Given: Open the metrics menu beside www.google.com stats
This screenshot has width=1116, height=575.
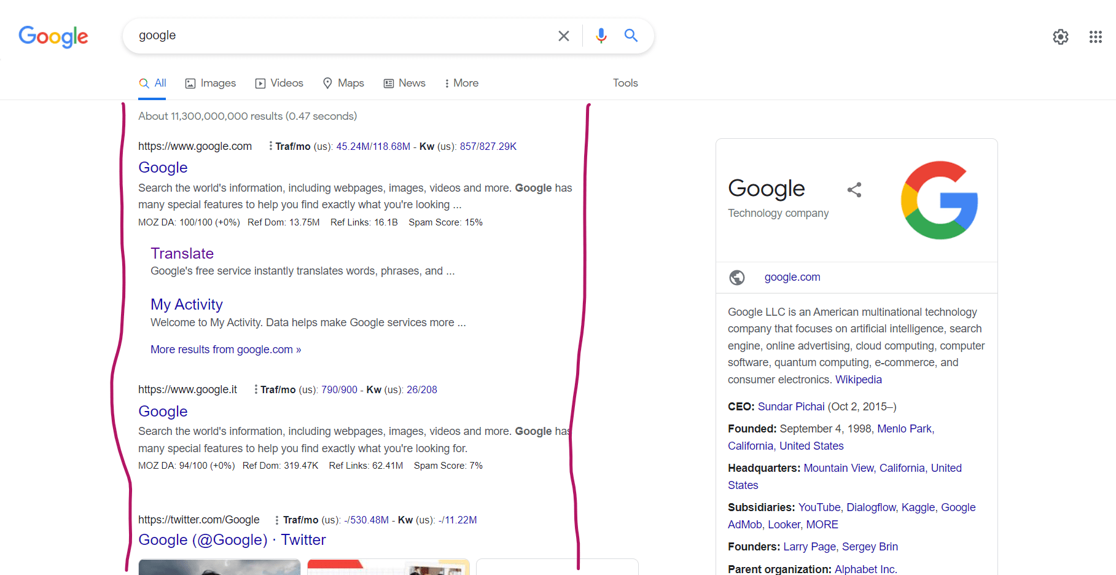Looking at the screenshot, I should coord(270,146).
